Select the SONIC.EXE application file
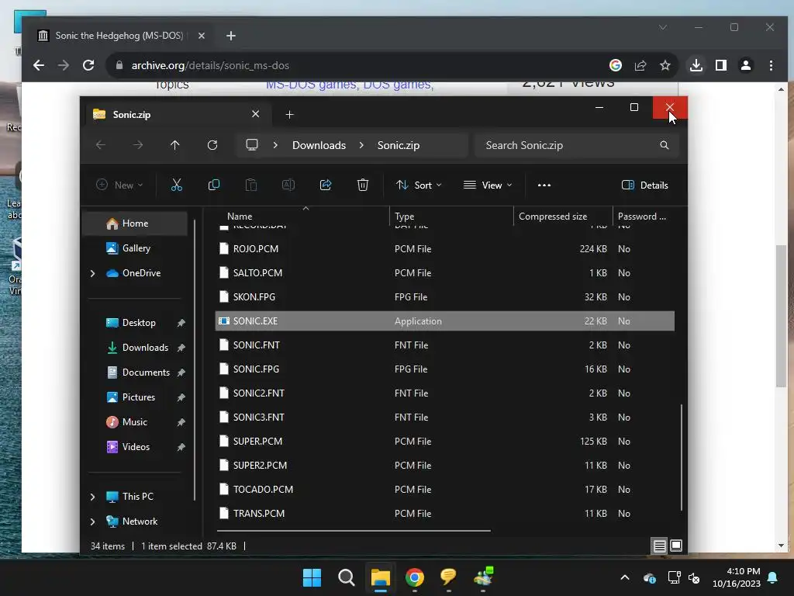Image resolution: width=794 pixels, height=596 pixels. coord(444,321)
